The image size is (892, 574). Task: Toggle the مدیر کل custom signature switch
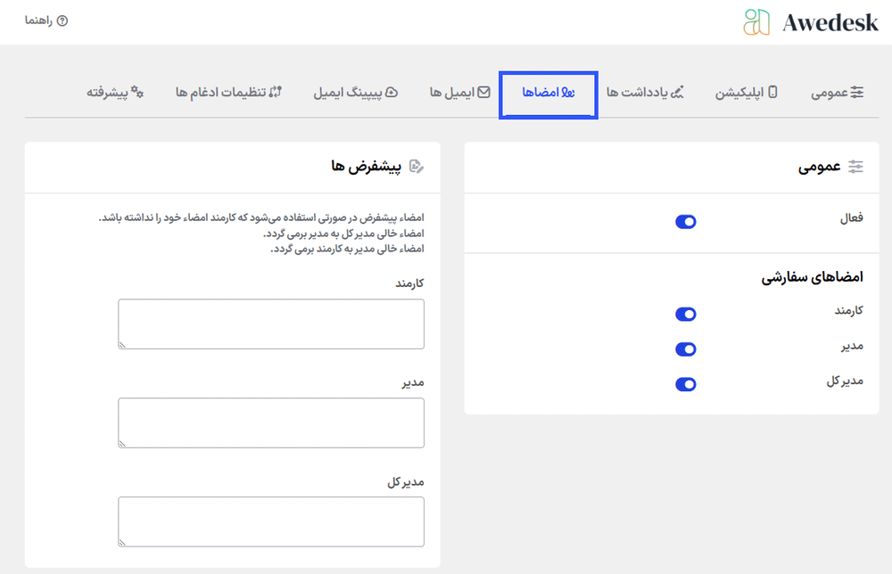[685, 384]
